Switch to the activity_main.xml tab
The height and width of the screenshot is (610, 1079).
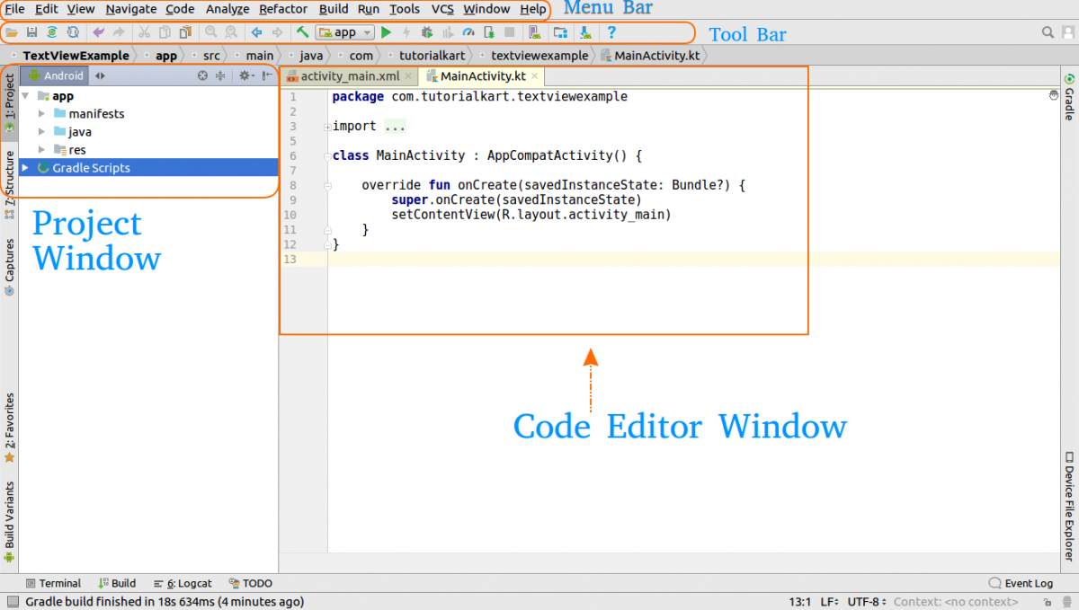(x=349, y=76)
